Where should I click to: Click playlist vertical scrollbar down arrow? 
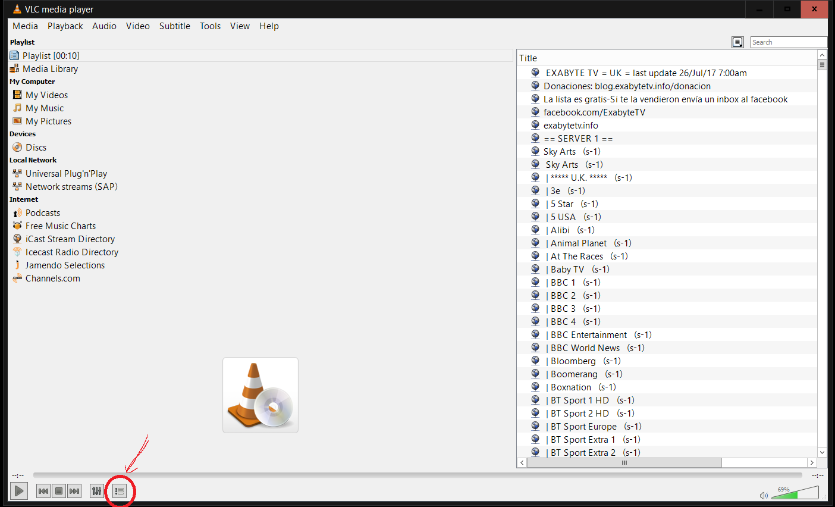(x=823, y=452)
